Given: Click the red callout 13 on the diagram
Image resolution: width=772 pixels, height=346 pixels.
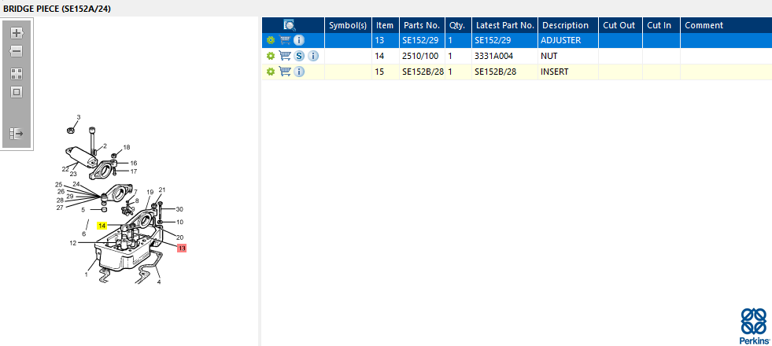Looking at the screenshot, I should [x=182, y=248].
